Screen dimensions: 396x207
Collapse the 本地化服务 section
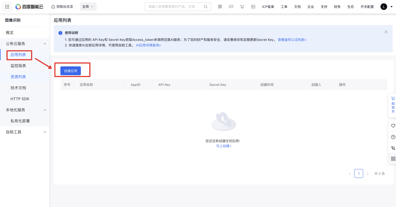tap(45, 110)
